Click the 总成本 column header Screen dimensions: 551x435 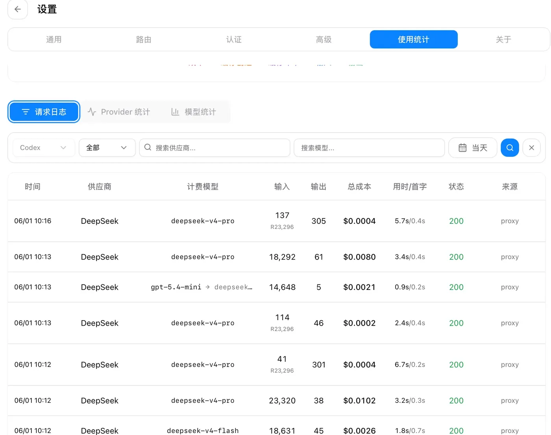pyautogui.click(x=359, y=187)
